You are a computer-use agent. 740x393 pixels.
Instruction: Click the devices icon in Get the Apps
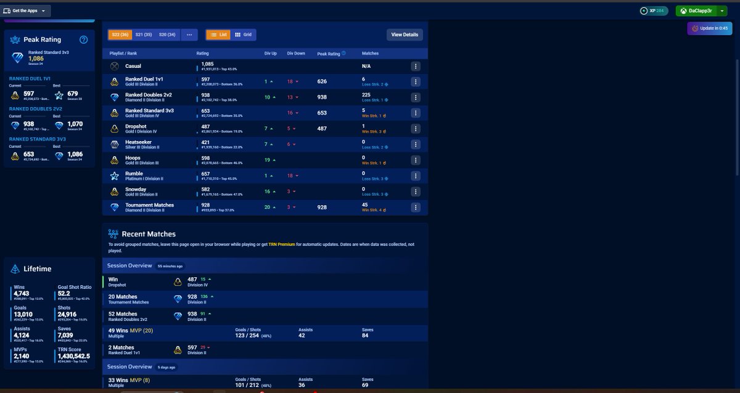(7, 10)
